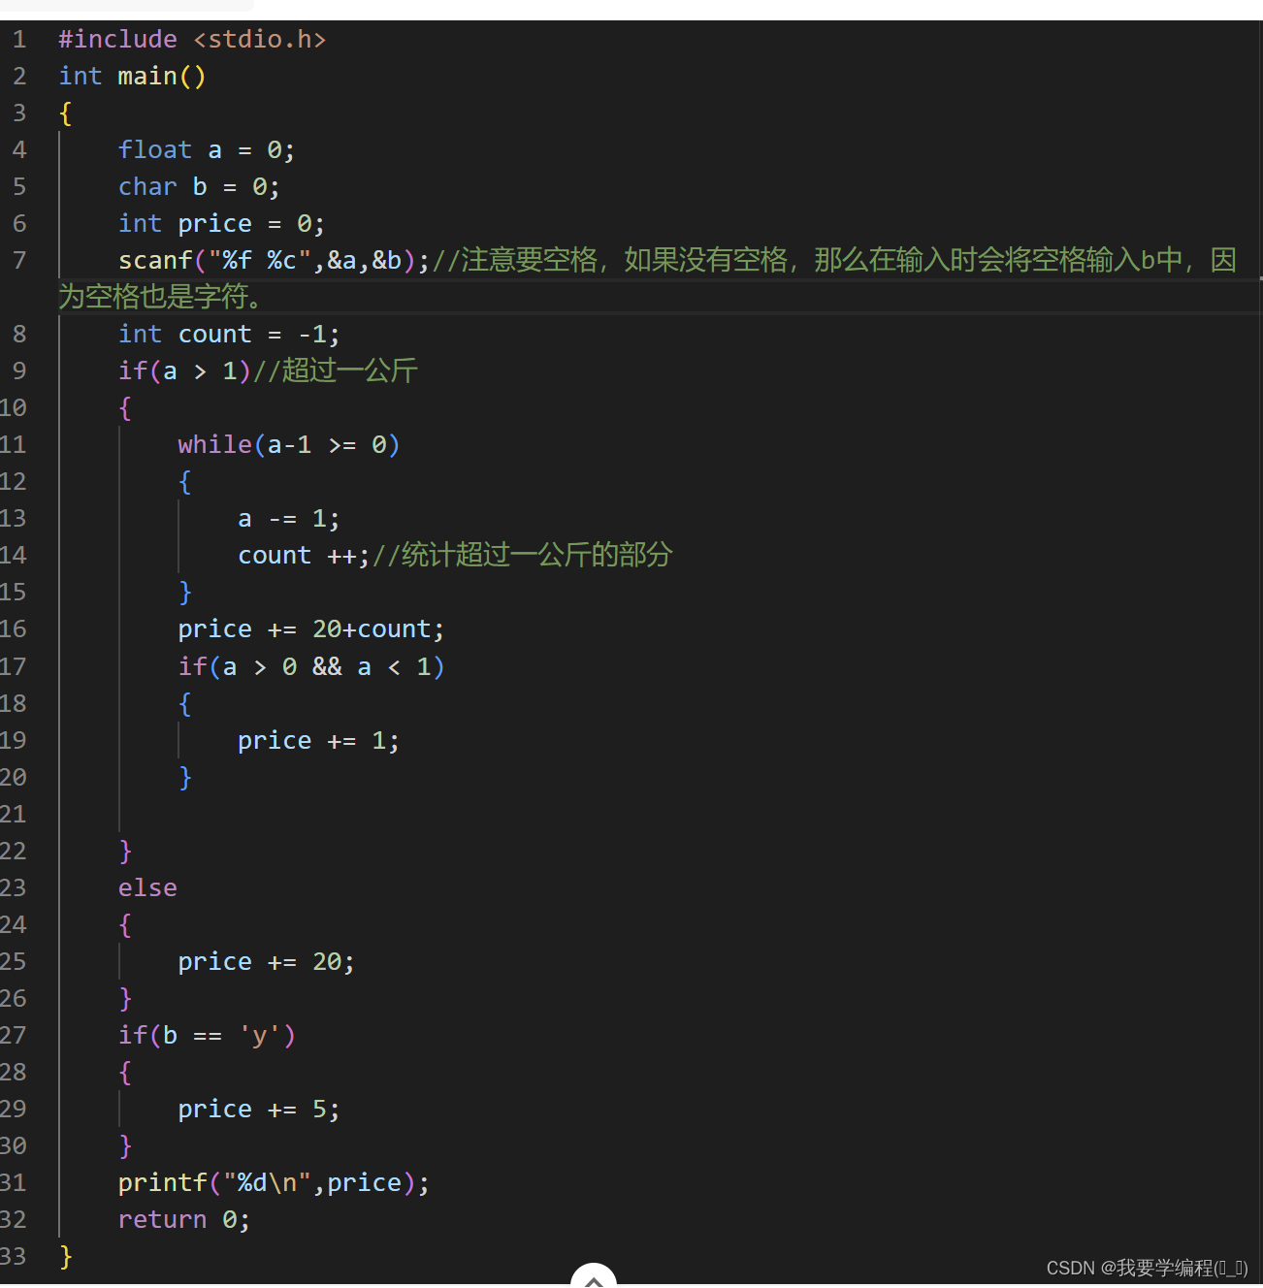The width and height of the screenshot is (1263, 1288).
Task: Click 'price += 5;' statement
Action: pos(259,1110)
